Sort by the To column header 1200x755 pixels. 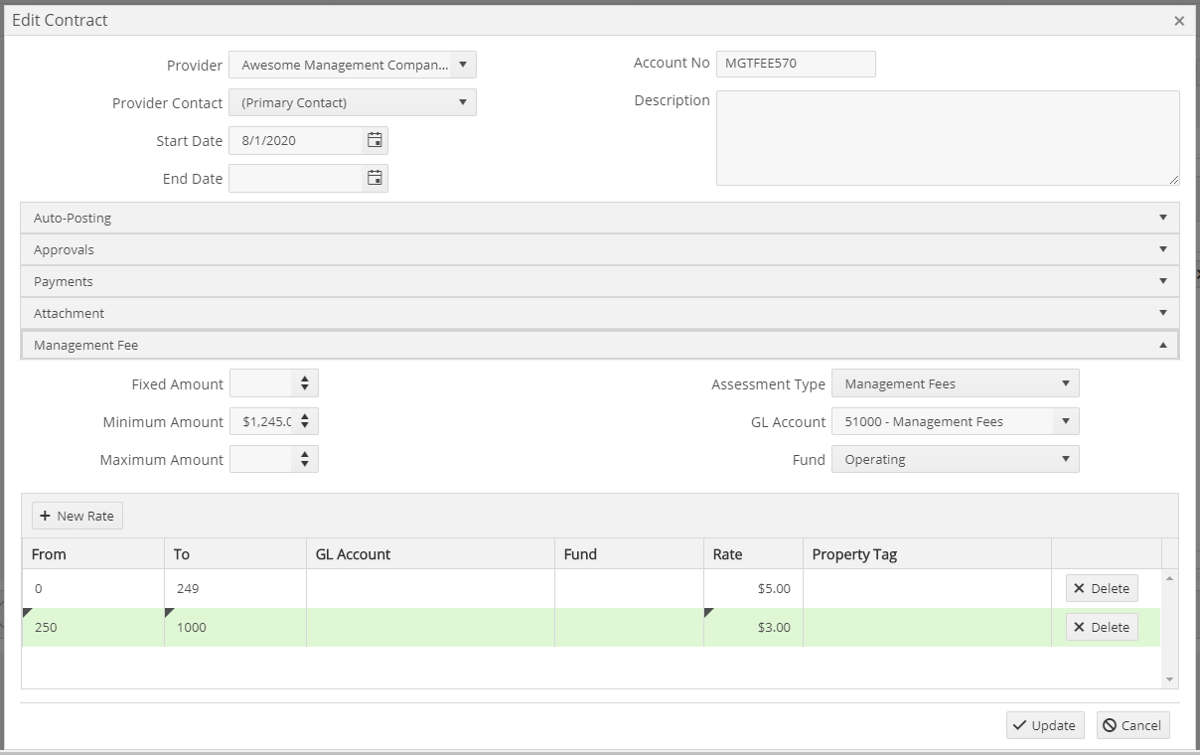(234, 554)
